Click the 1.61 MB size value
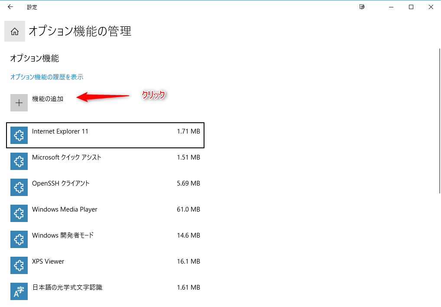441x307 pixels. [x=188, y=287]
